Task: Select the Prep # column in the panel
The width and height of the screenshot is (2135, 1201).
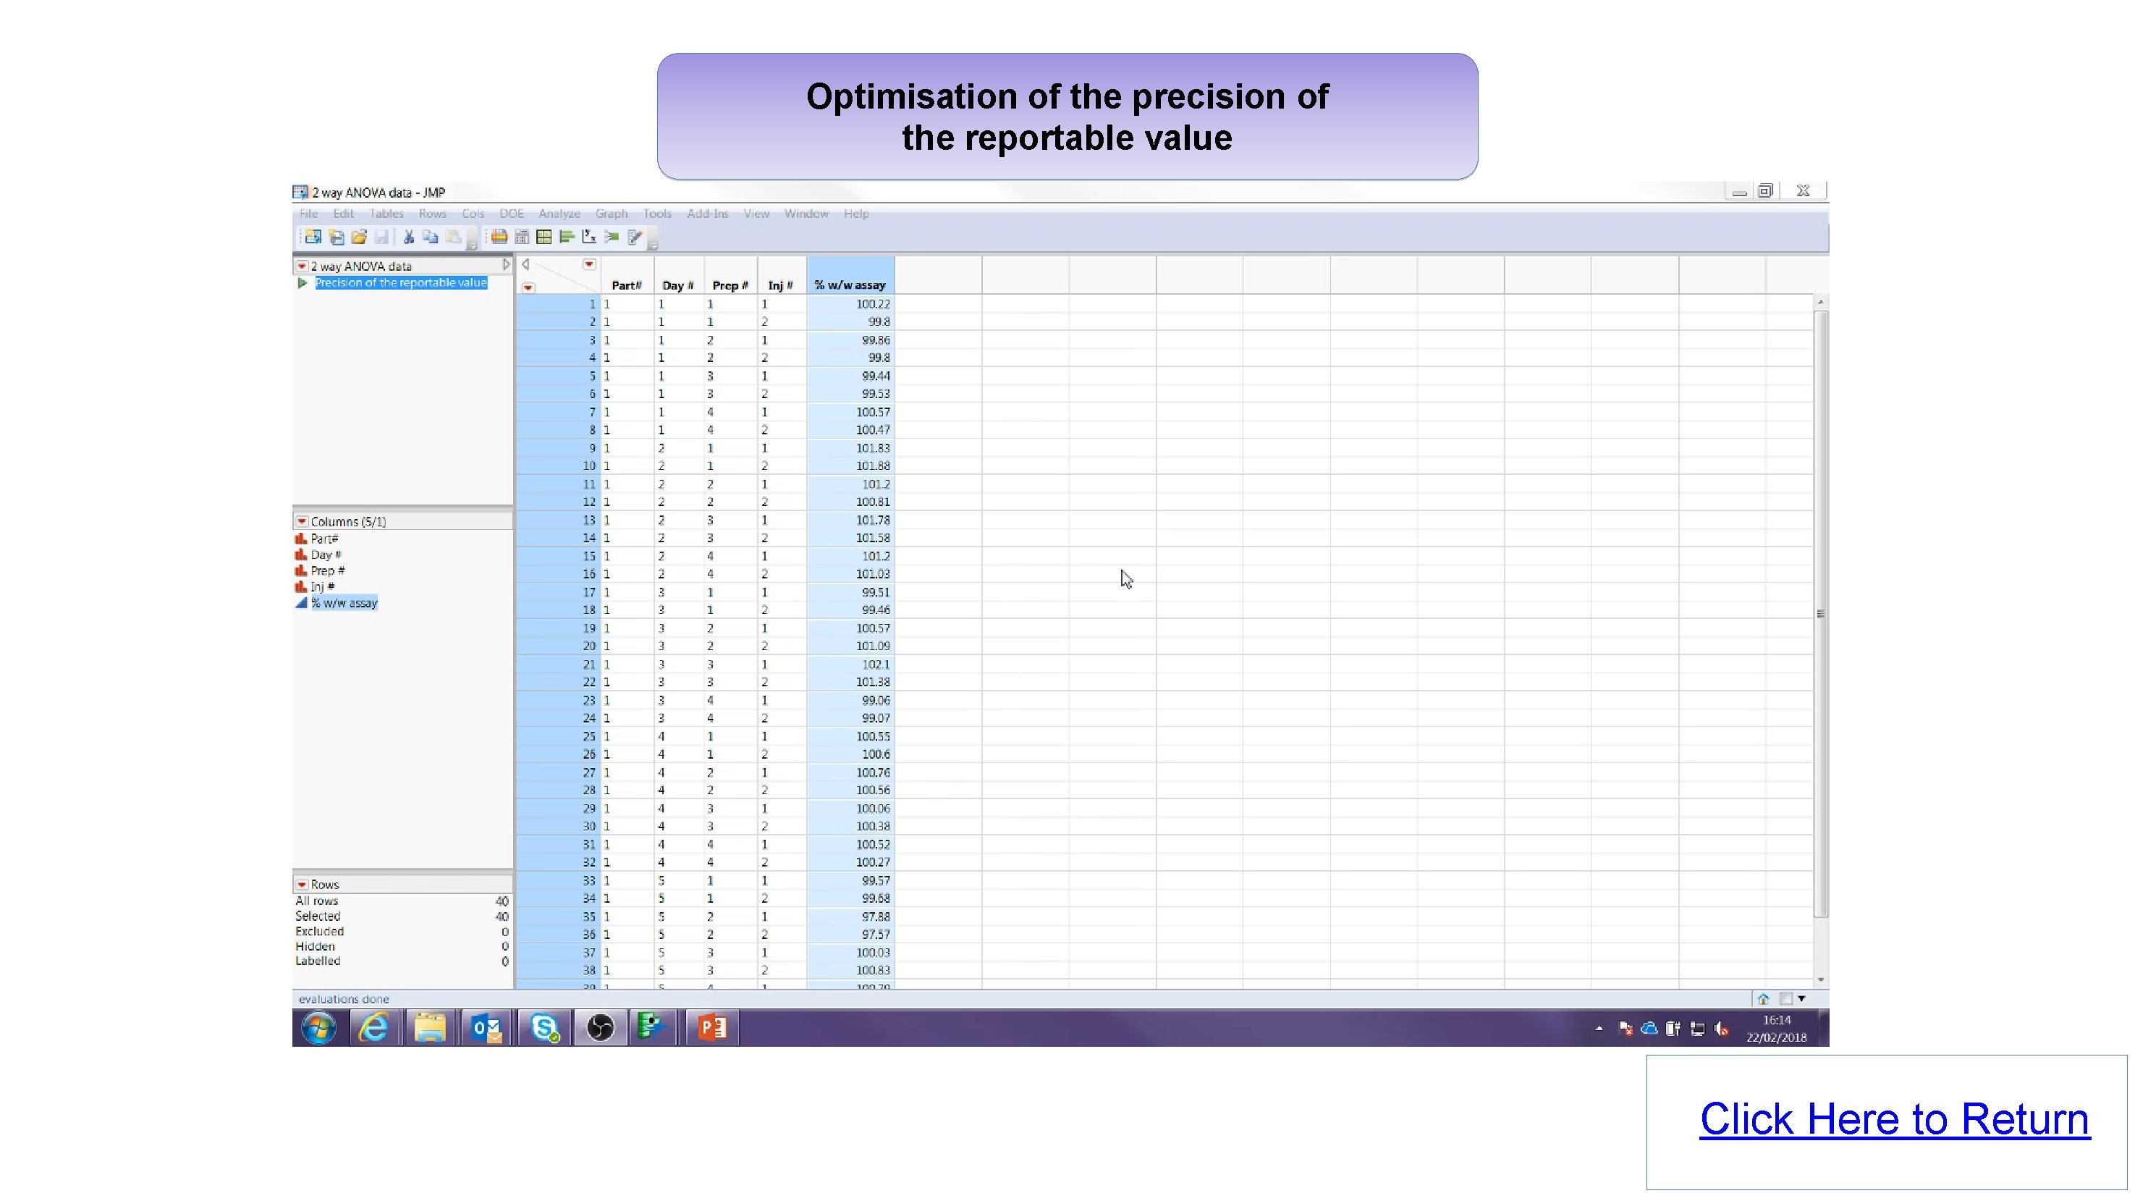Action: point(328,570)
